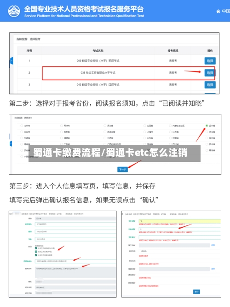This screenshot has width=230, height=307.
Task: Click the 下一步 button
Action: point(122,169)
